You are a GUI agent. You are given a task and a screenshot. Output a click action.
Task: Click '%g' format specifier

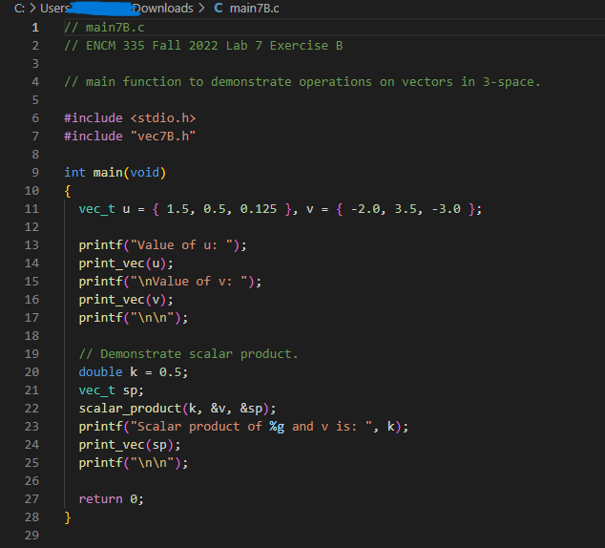click(x=277, y=427)
